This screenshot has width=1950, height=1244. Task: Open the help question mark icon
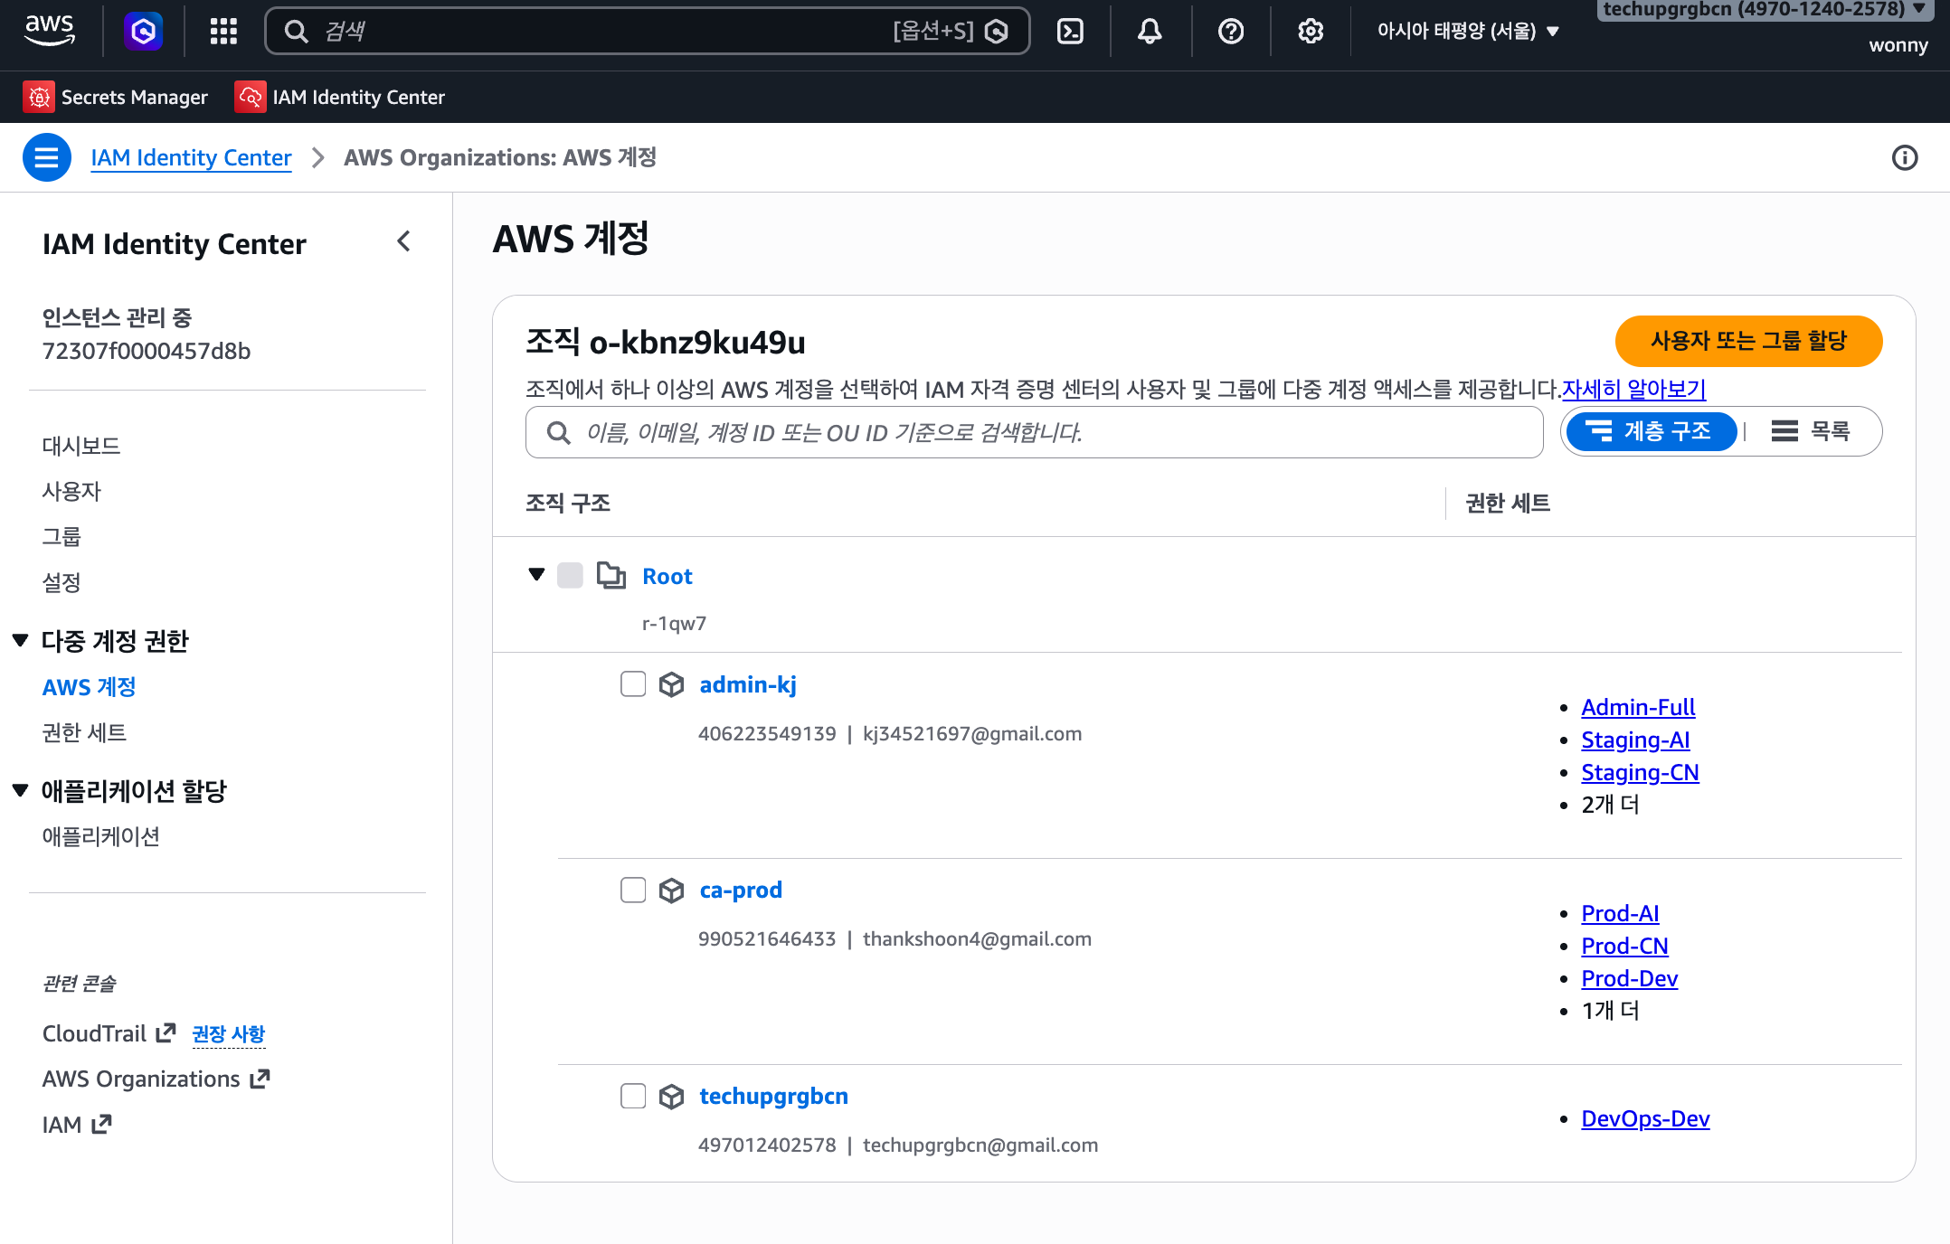point(1230,32)
